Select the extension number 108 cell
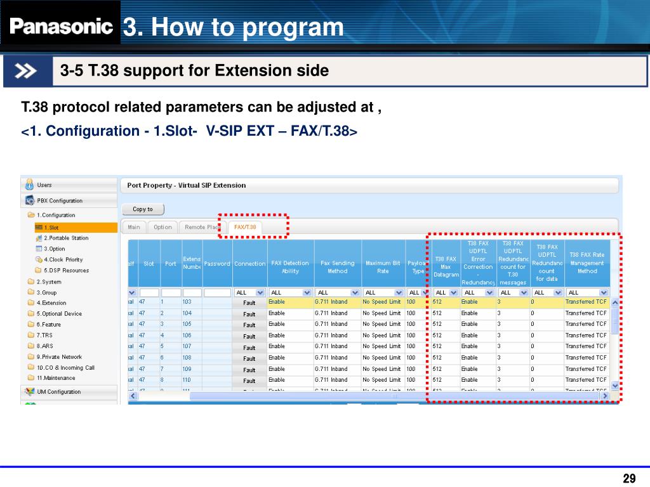Image resolution: width=650 pixels, height=487 pixels. (192, 358)
